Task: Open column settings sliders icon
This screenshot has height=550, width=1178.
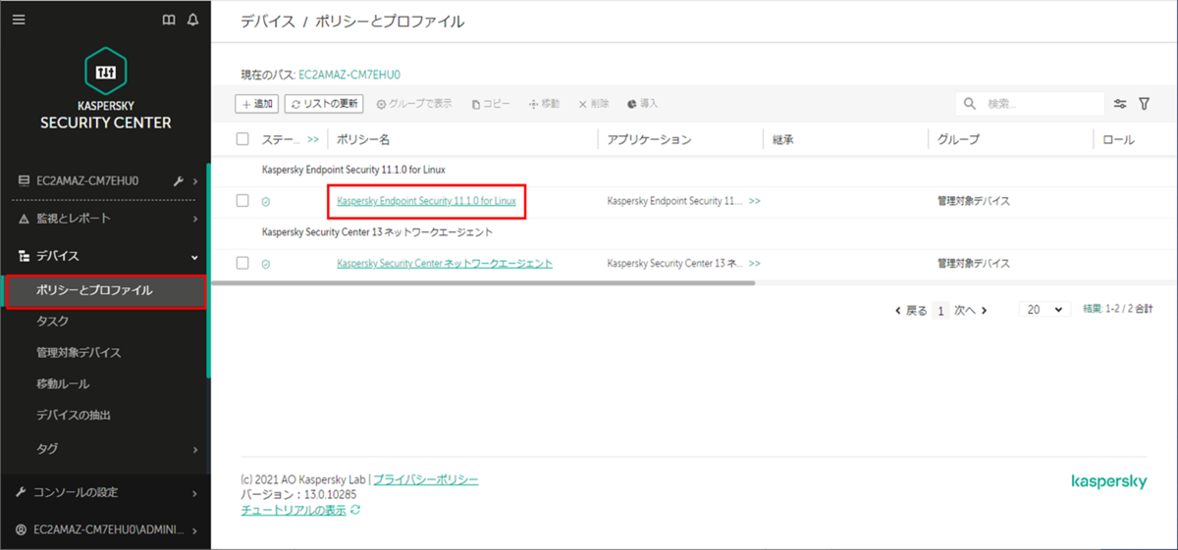Action: coord(1120,103)
